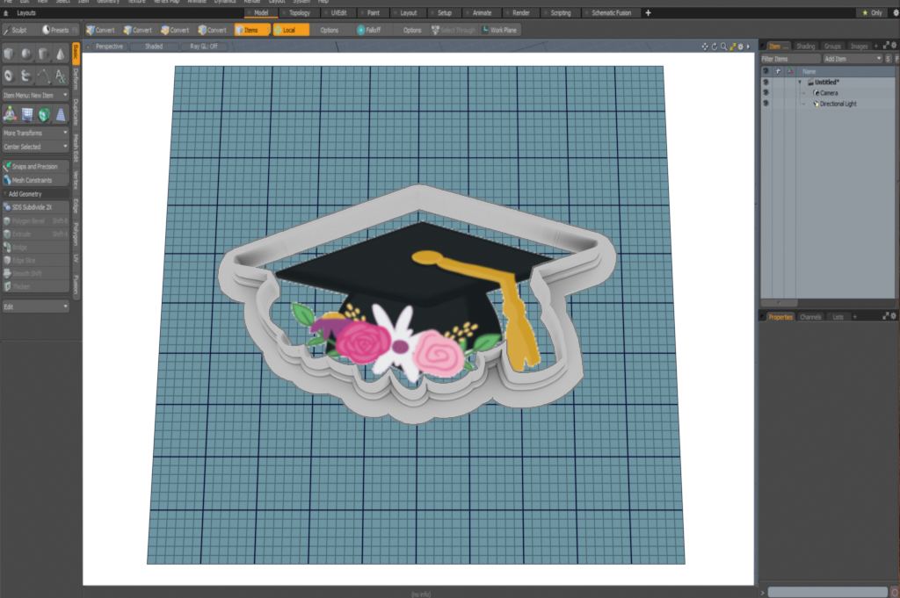The width and height of the screenshot is (900, 598).
Task: Click the viewport rotate icon
Action: pyautogui.click(x=714, y=46)
